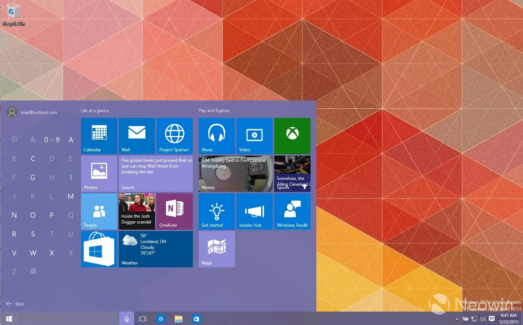The height and width of the screenshot is (325, 523).
Task: Open the Action Center notifications icon
Action: click(x=492, y=319)
